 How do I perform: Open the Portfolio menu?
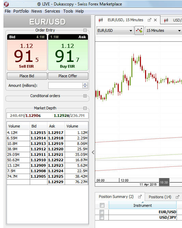[x=21, y=11]
